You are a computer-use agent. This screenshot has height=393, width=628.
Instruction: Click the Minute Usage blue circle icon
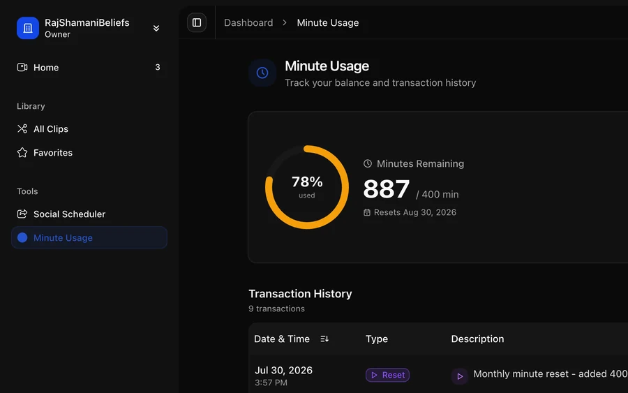[22, 237]
